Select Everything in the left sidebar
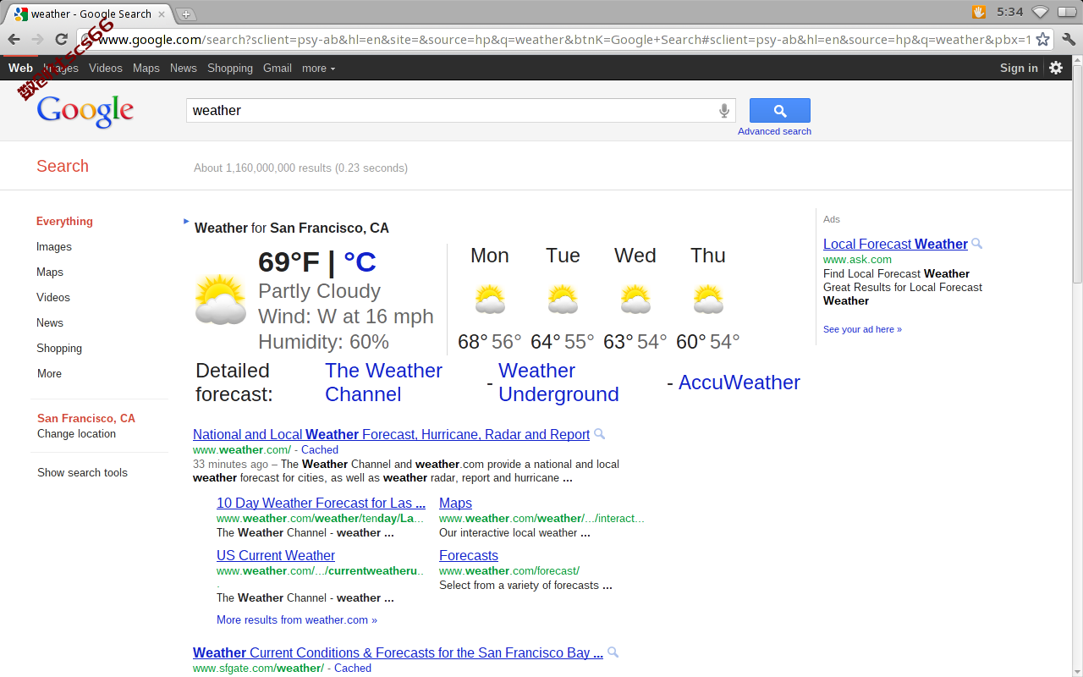1083x677 pixels. tap(64, 221)
